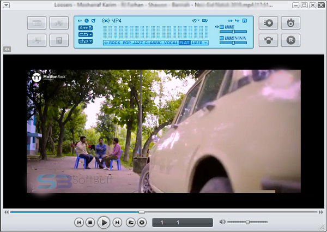Click the video/music mode icon
327x232 pixels.
click(x=205, y=20)
